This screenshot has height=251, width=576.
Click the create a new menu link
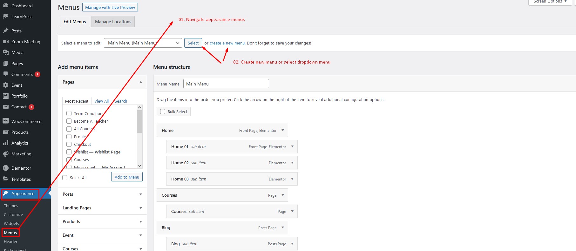point(227,43)
